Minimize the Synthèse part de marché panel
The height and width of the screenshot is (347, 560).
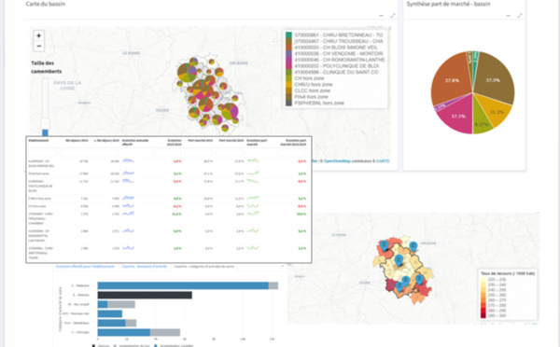(x=509, y=16)
